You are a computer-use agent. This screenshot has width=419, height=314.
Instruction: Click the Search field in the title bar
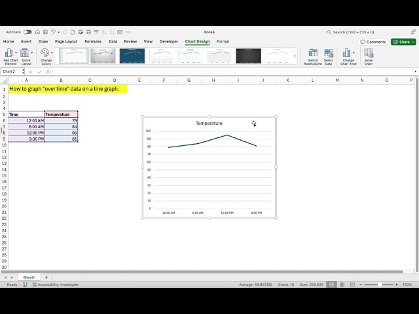point(365,32)
